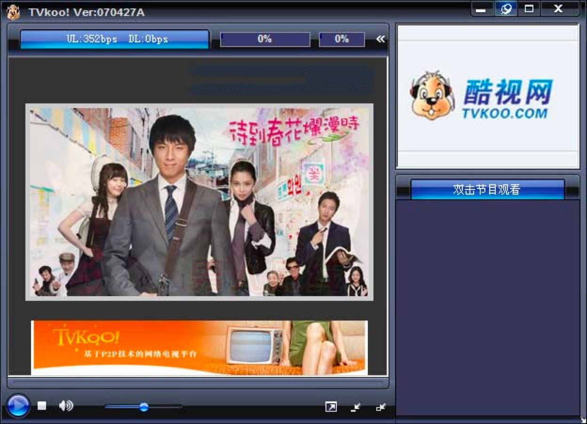Click the rightmost shrink-window icon in bottom bar
This screenshot has width=587, height=424.
381,407
